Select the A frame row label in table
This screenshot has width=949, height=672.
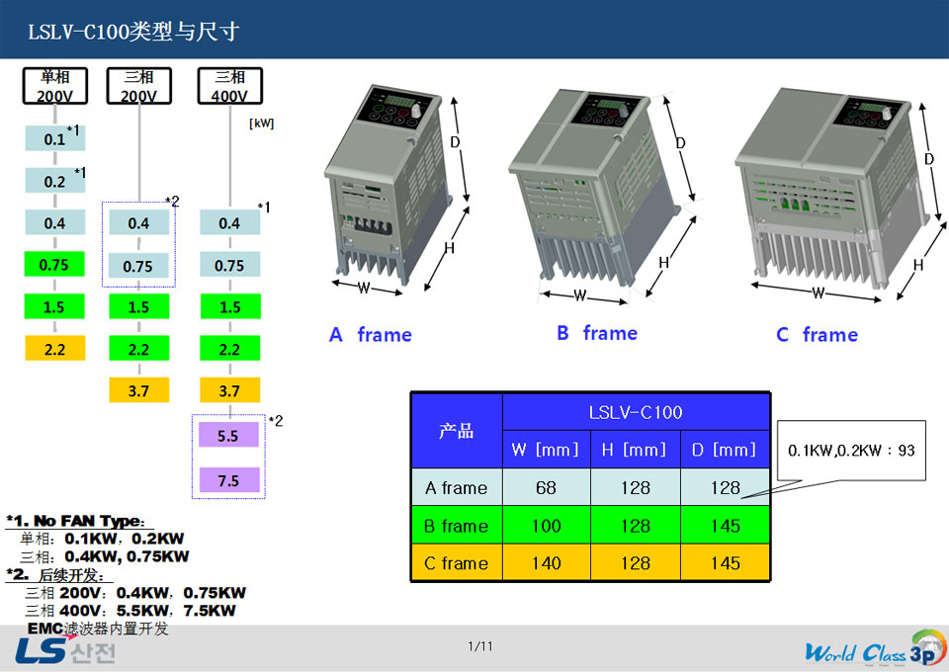coord(457,488)
